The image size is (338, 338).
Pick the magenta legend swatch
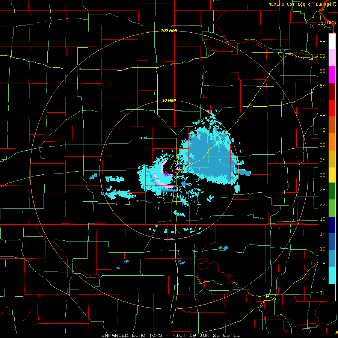[332, 75]
